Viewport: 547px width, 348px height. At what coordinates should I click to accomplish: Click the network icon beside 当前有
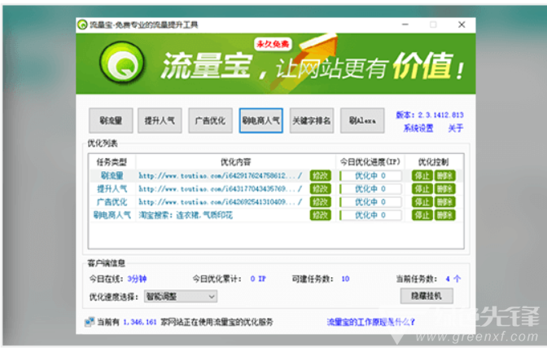[90, 321]
